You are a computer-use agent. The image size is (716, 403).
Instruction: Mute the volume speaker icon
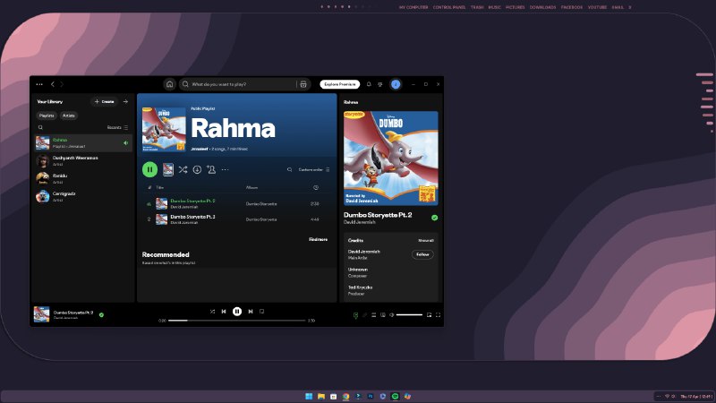391,315
